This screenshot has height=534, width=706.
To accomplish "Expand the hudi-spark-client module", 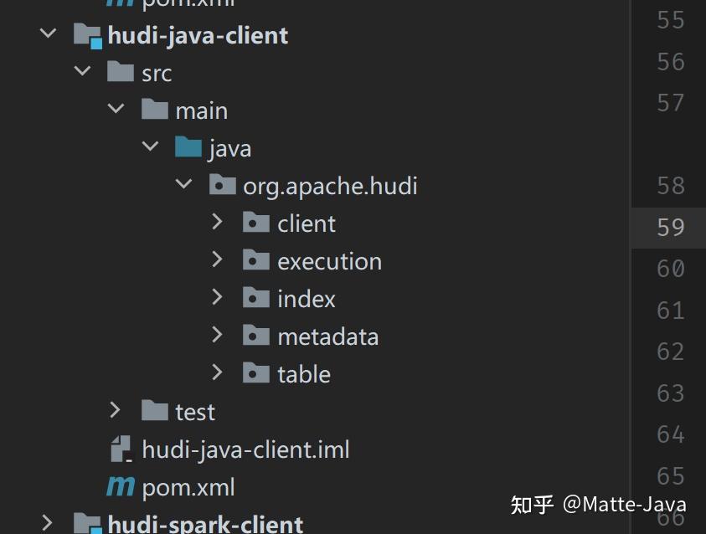I will click(48, 524).
